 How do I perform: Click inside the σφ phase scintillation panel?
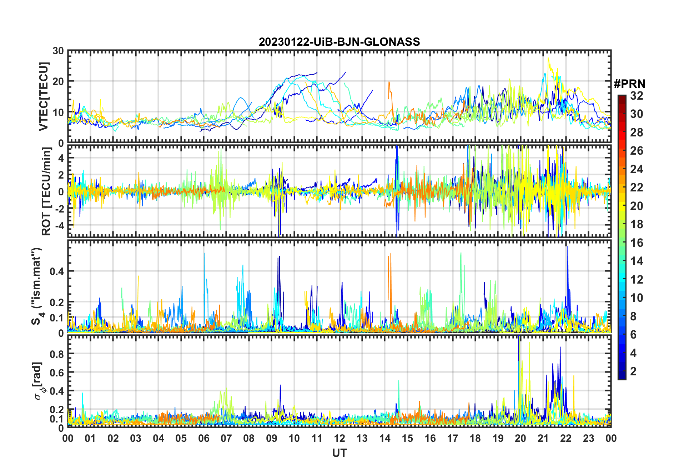pos(339,381)
